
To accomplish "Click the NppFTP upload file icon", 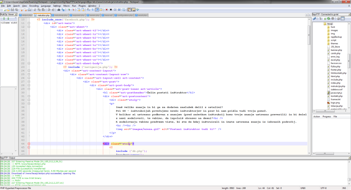I will pyautogui.click(x=325, y=18).
